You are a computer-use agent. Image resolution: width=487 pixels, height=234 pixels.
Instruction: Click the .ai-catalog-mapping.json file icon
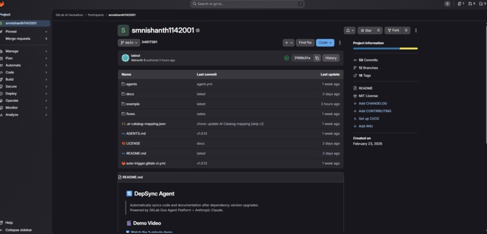coord(123,124)
